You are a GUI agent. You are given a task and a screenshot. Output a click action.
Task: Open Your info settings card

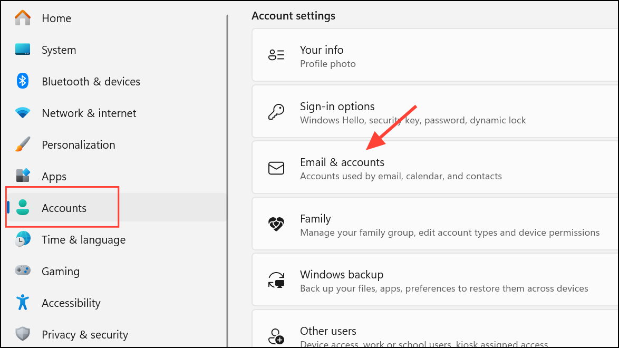[x=435, y=55]
